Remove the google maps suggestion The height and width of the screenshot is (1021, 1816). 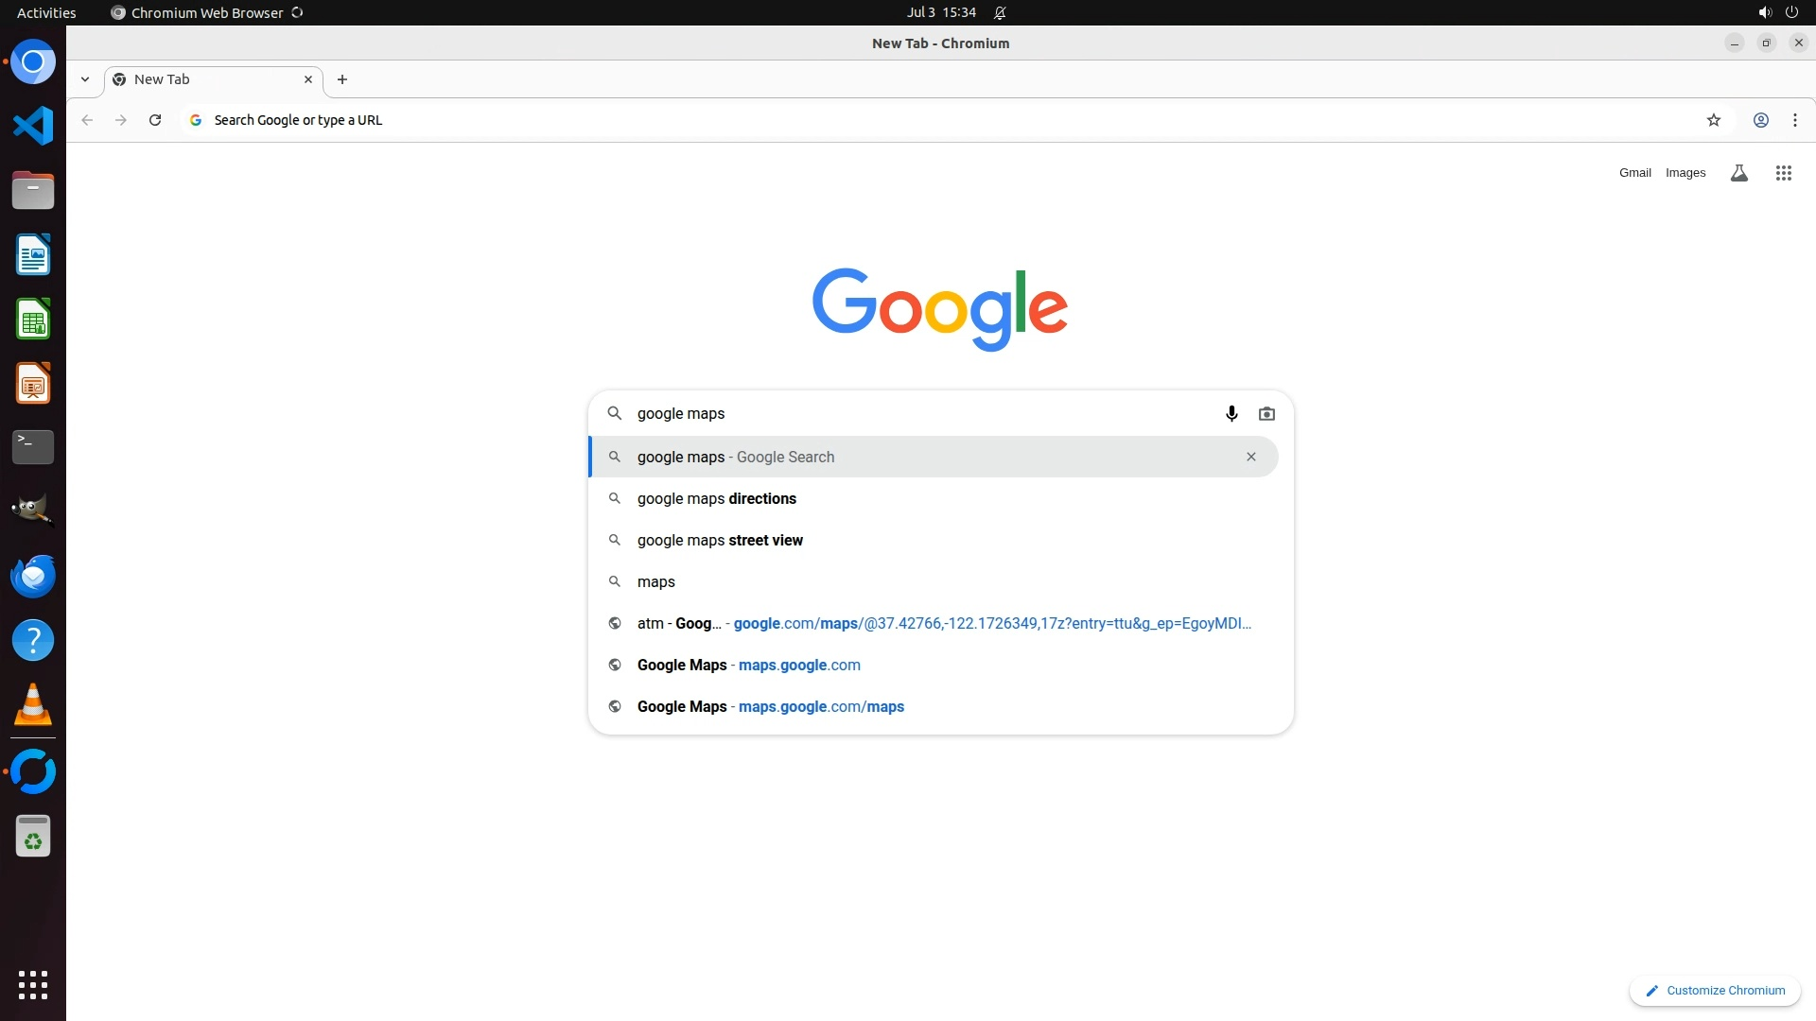pos(1250,458)
